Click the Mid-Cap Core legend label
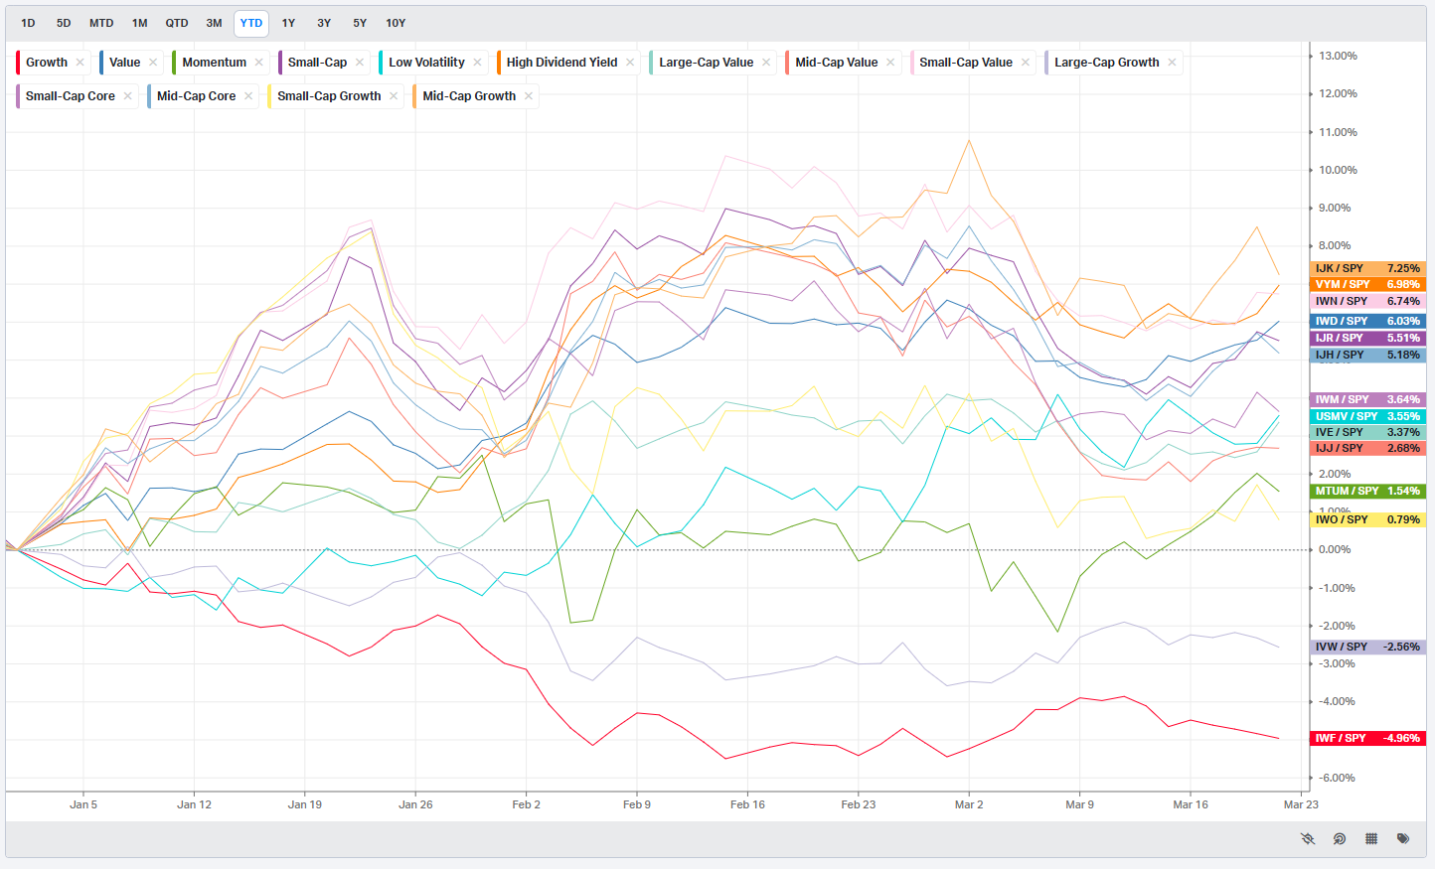 coord(197,96)
